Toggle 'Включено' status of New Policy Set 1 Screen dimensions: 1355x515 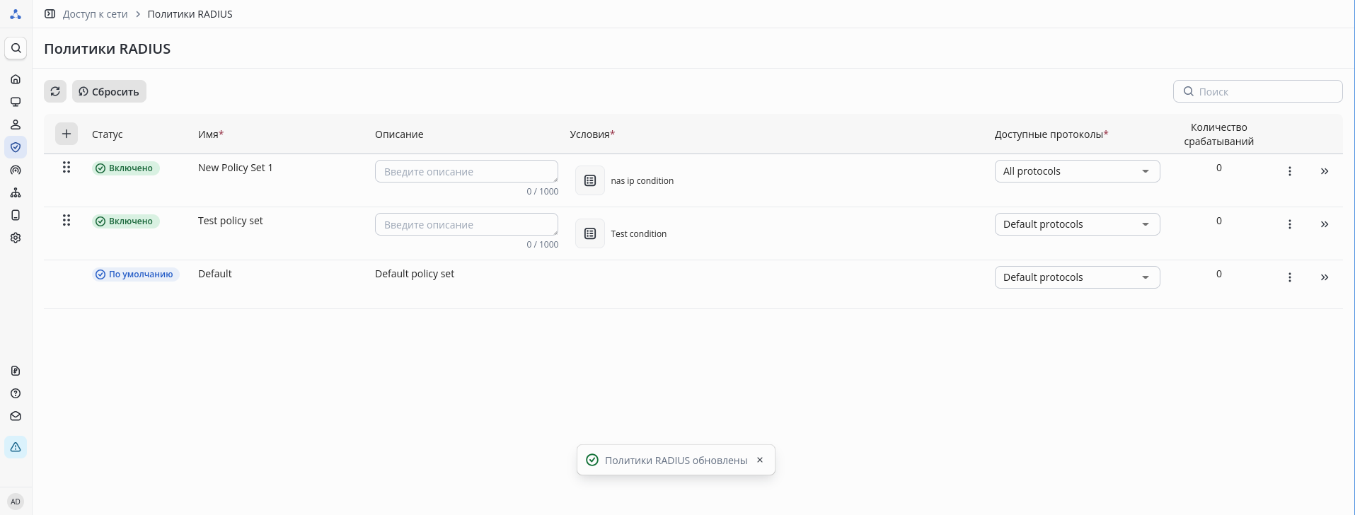click(x=126, y=168)
